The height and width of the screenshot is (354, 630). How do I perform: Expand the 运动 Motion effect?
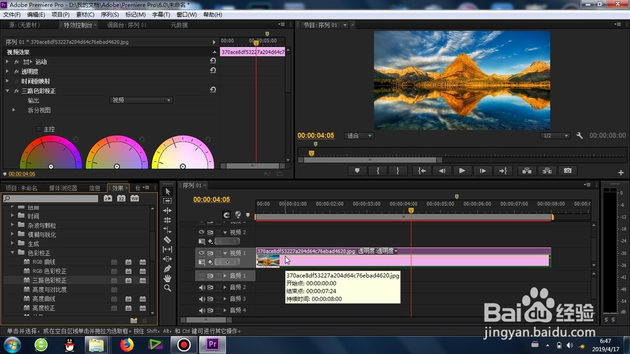click(7, 62)
